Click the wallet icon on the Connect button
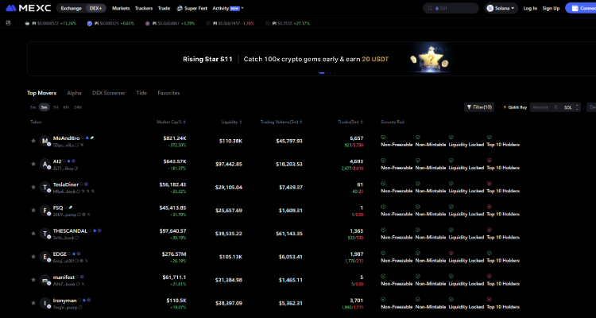 [575, 8]
